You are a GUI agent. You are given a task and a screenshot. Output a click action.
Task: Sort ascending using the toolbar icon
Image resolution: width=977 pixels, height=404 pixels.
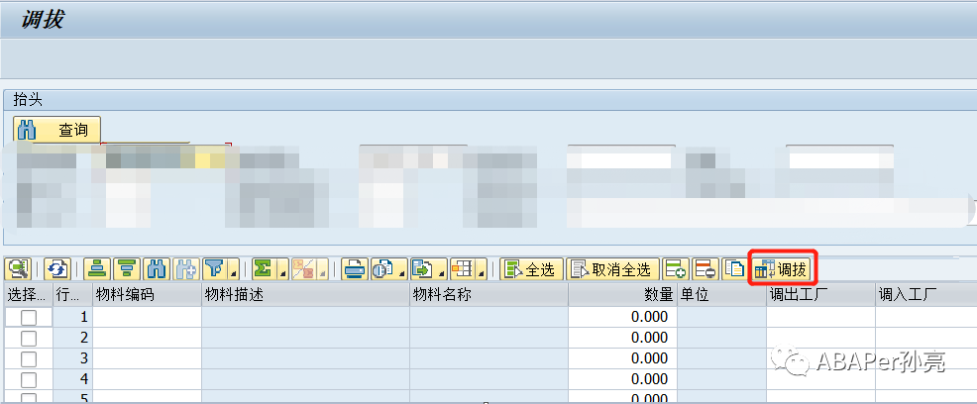pos(96,269)
